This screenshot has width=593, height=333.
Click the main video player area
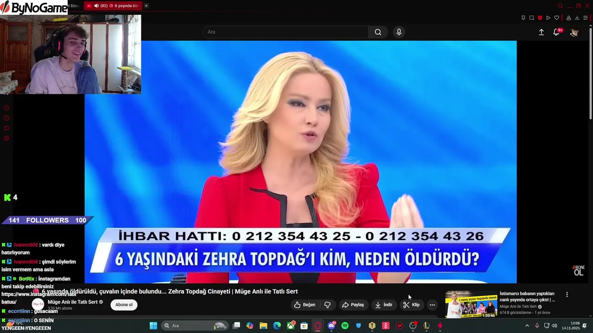[x=300, y=162]
